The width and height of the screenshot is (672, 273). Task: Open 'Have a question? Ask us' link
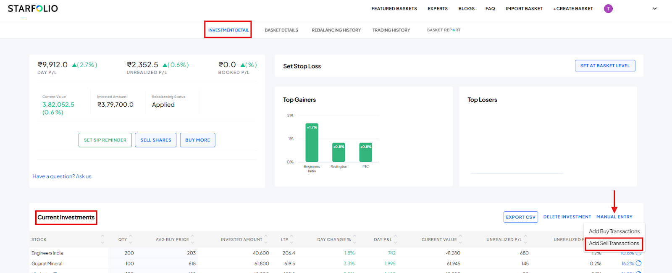tap(62, 176)
